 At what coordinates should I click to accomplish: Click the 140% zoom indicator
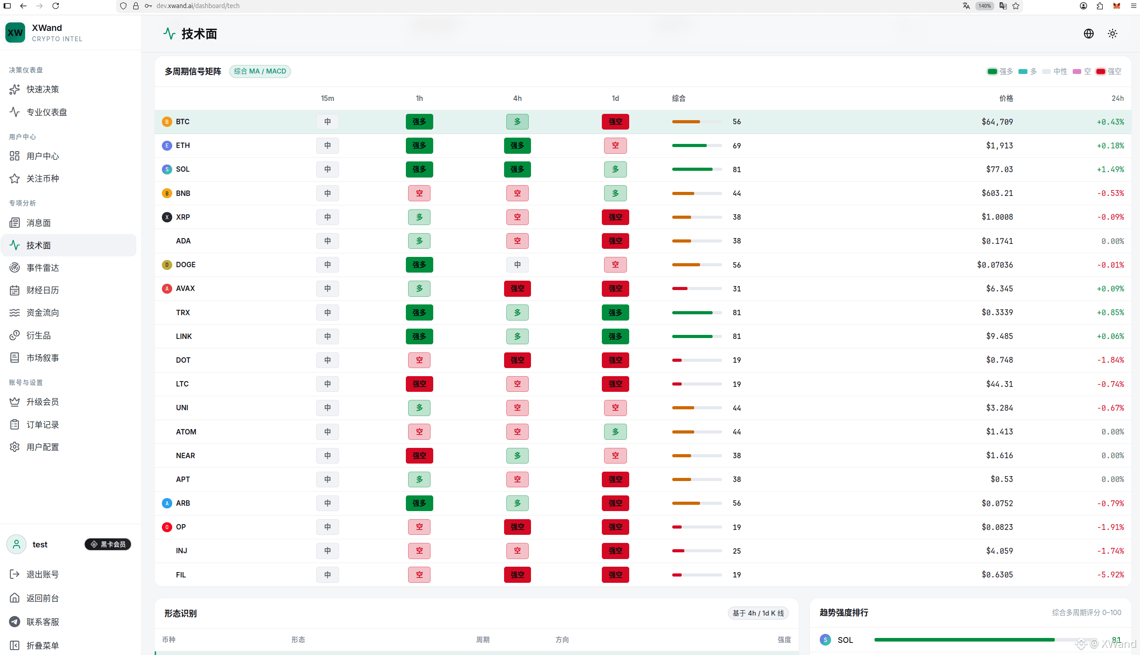(x=984, y=6)
